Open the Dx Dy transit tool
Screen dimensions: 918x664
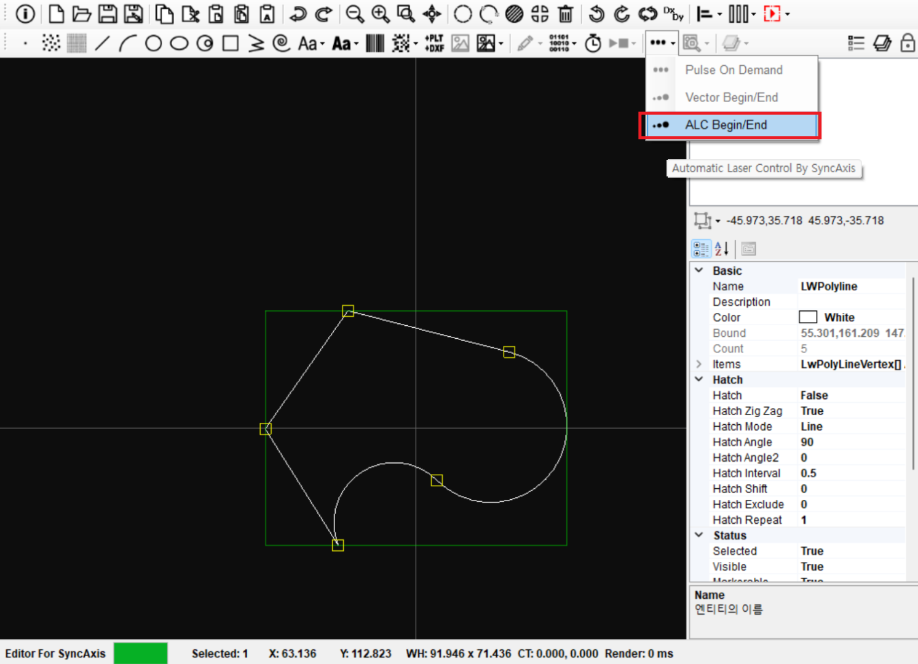pyautogui.click(x=674, y=14)
